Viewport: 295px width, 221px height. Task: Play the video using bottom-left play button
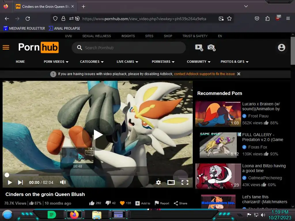10,182
